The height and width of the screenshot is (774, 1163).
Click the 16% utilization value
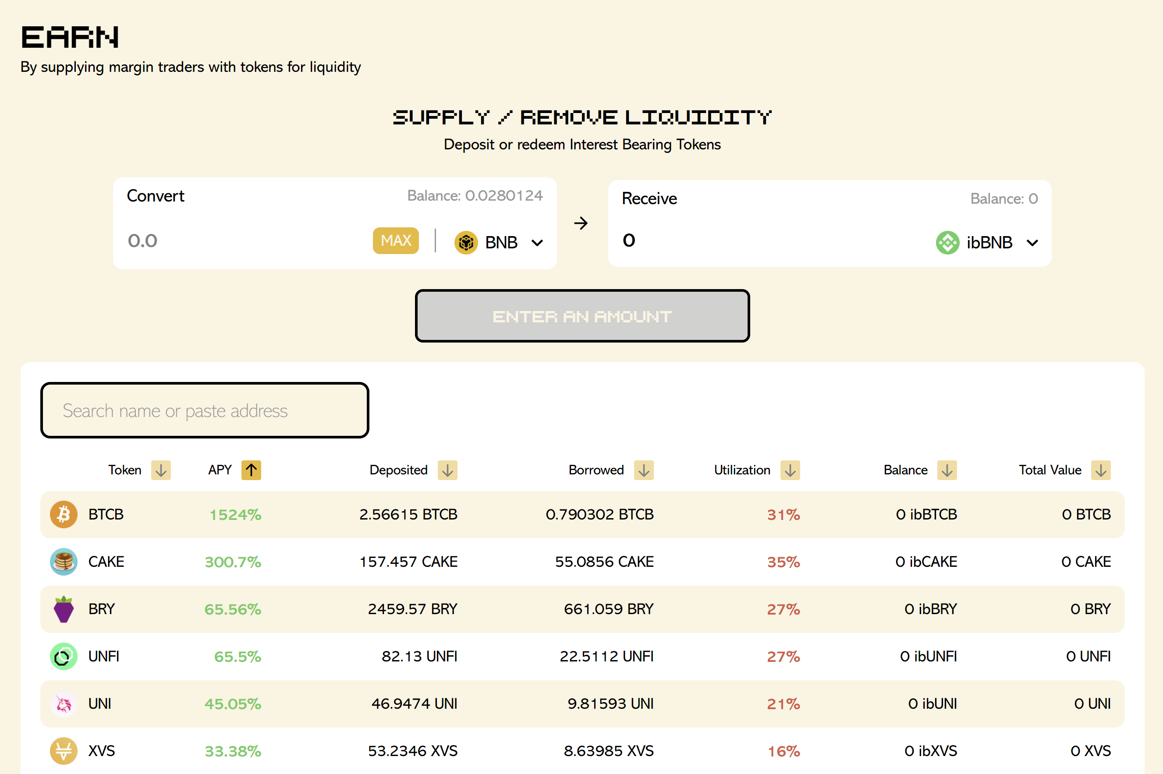click(x=784, y=751)
